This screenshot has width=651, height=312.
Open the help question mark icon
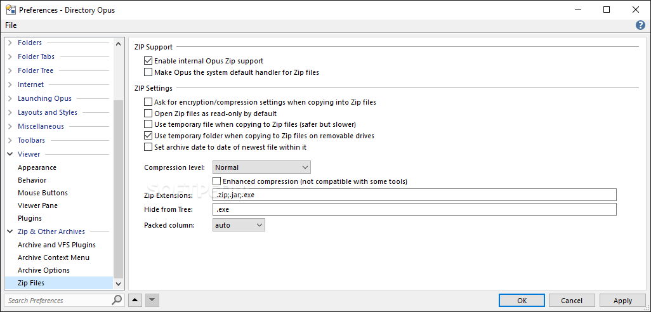(640, 25)
